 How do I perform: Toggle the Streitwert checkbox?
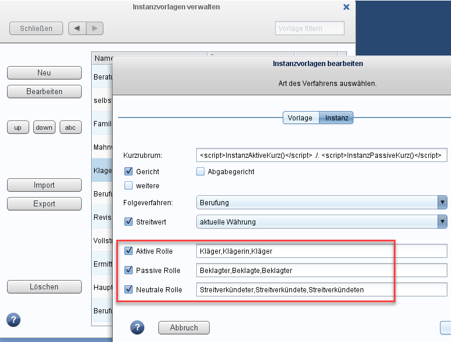click(129, 222)
